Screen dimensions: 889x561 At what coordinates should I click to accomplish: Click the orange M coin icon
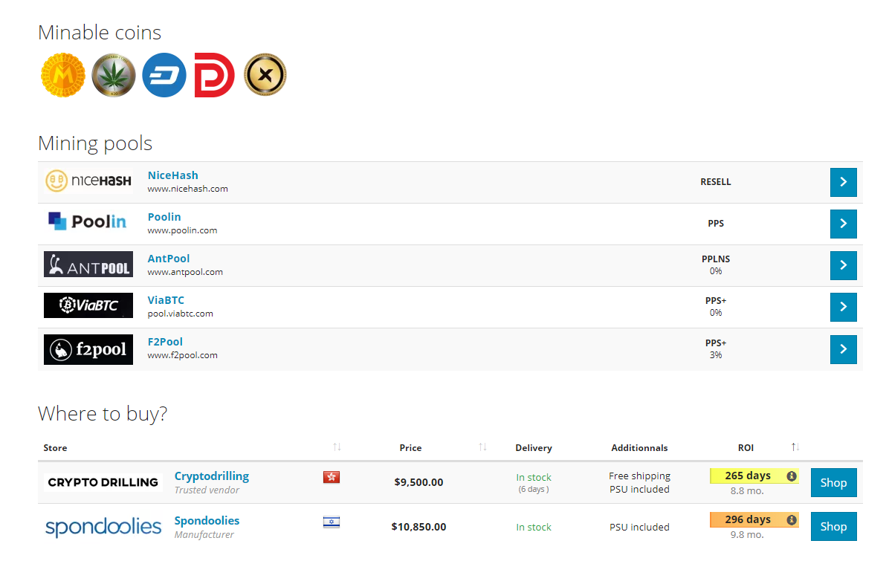tap(63, 75)
